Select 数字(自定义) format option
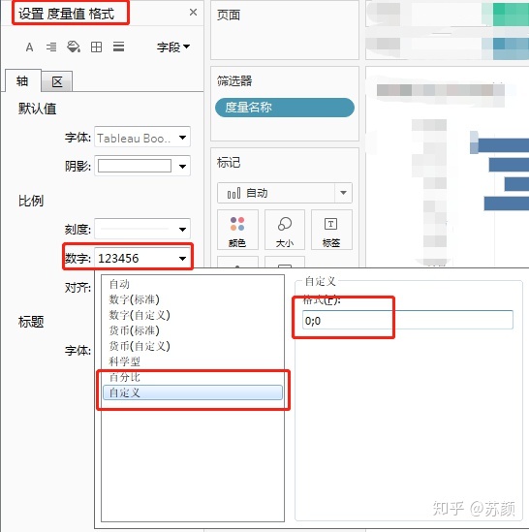This screenshot has width=529, height=532. coord(193,315)
